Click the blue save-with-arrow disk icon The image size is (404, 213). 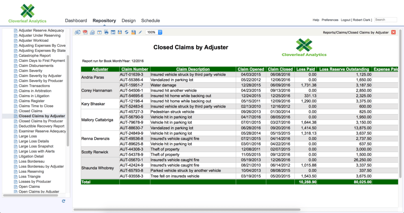(120, 32)
